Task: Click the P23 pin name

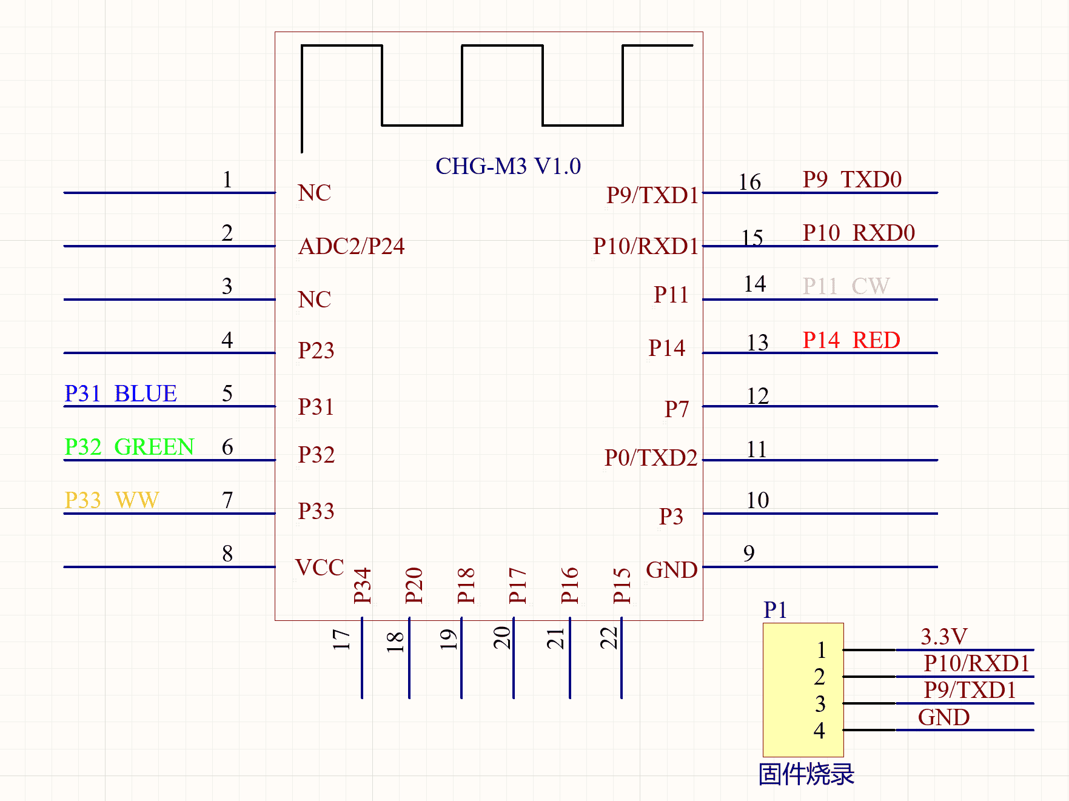Action: 316,350
